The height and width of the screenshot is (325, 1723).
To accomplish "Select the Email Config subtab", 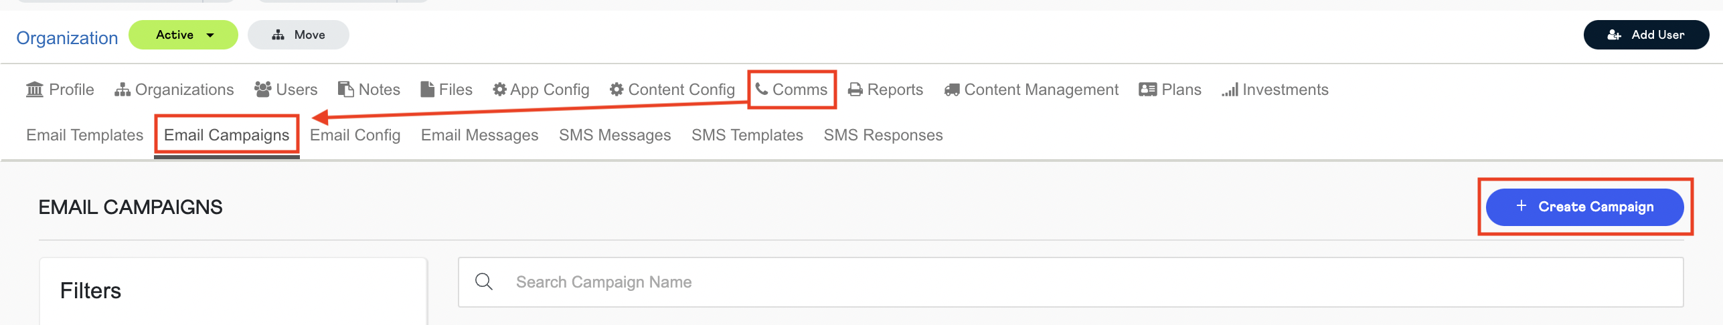I will pos(355,135).
